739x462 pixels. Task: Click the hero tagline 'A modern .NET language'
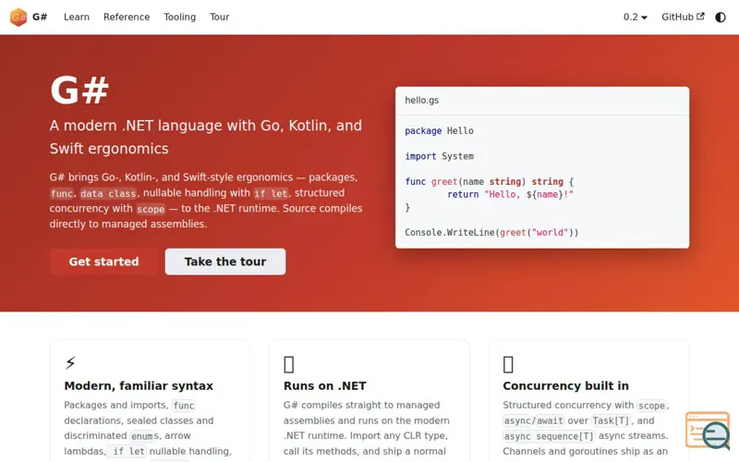point(205,137)
